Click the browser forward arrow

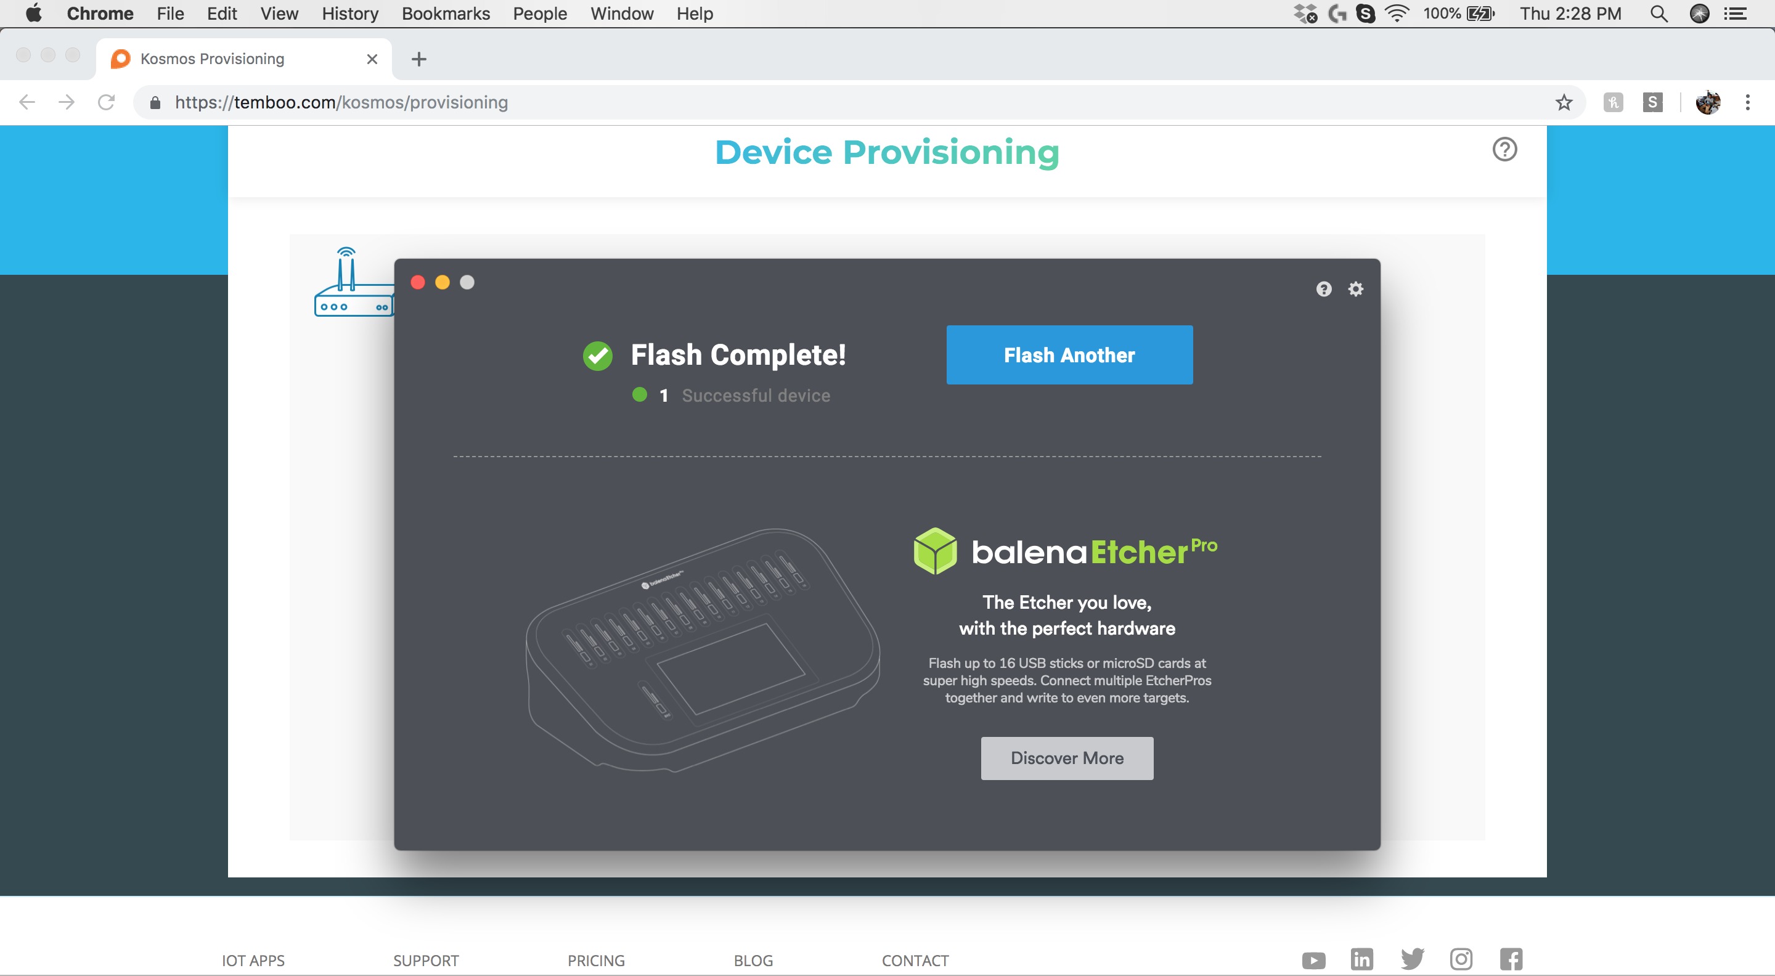(66, 103)
